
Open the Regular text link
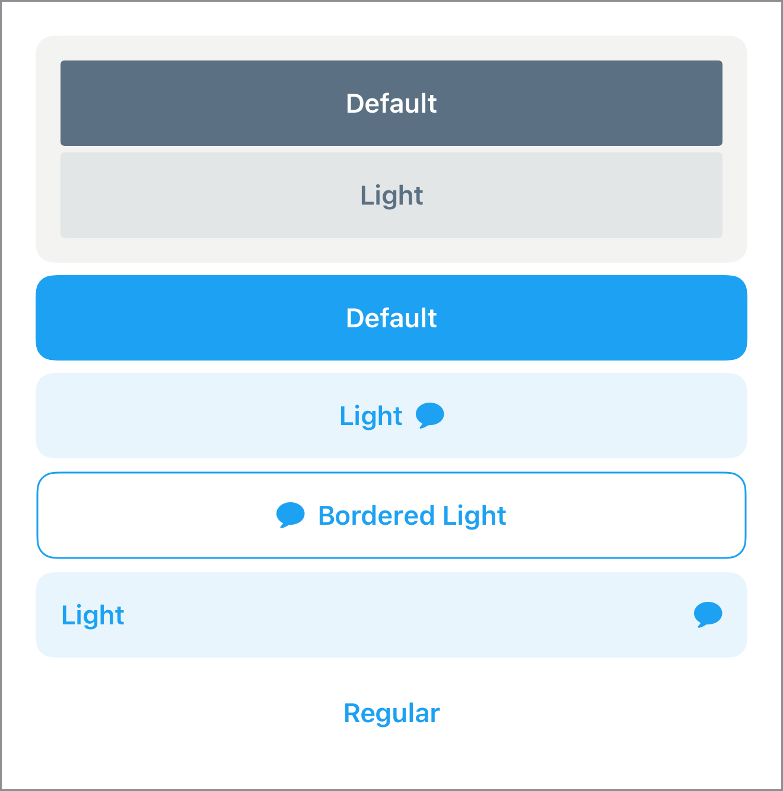pyautogui.click(x=391, y=713)
